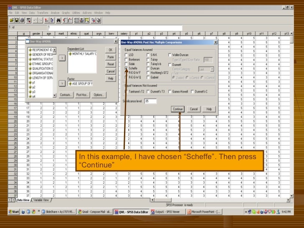
Task: Click the Weight Cases scale icon
Action: tap(81, 20)
